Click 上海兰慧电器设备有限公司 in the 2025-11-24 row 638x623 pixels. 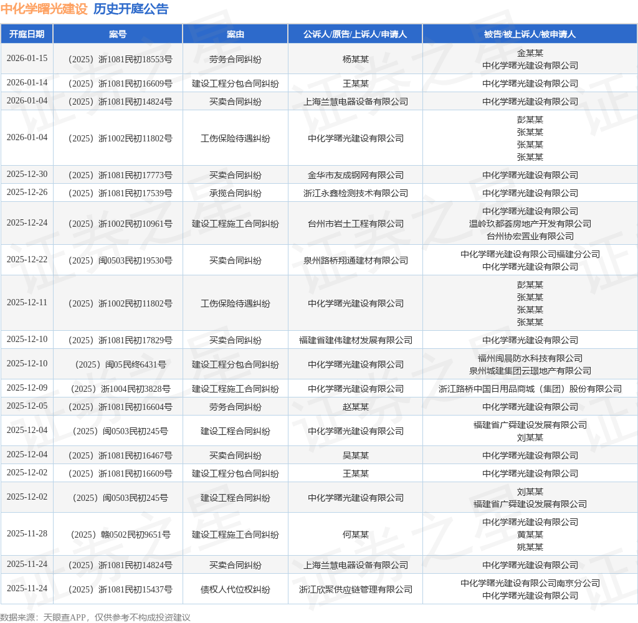356,565
